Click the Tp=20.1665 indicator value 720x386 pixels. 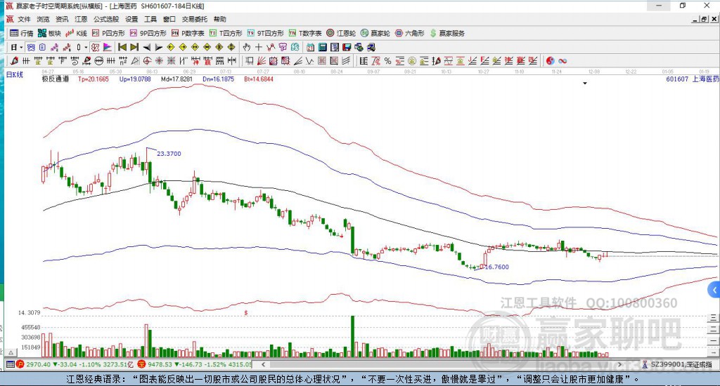pos(94,79)
